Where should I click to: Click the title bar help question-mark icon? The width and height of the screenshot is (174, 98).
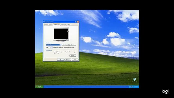point(76,22)
